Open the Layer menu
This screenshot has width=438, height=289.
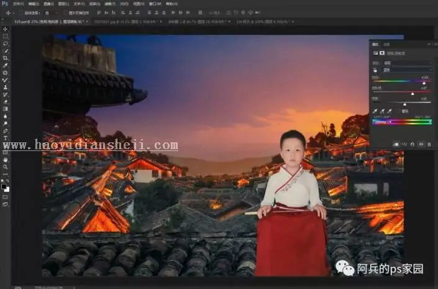point(64,4)
